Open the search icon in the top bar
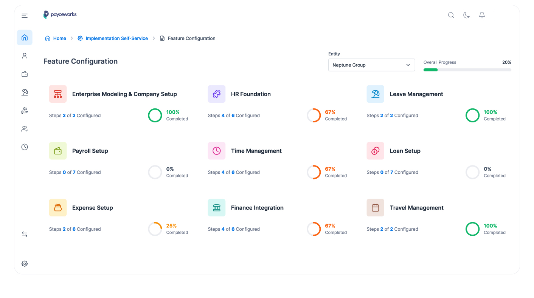The height and width of the screenshot is (298, 534). pos(451,15)
